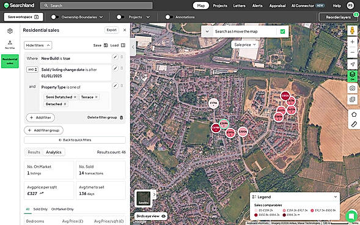Switch to the Analytics tab

click(54, 152)
